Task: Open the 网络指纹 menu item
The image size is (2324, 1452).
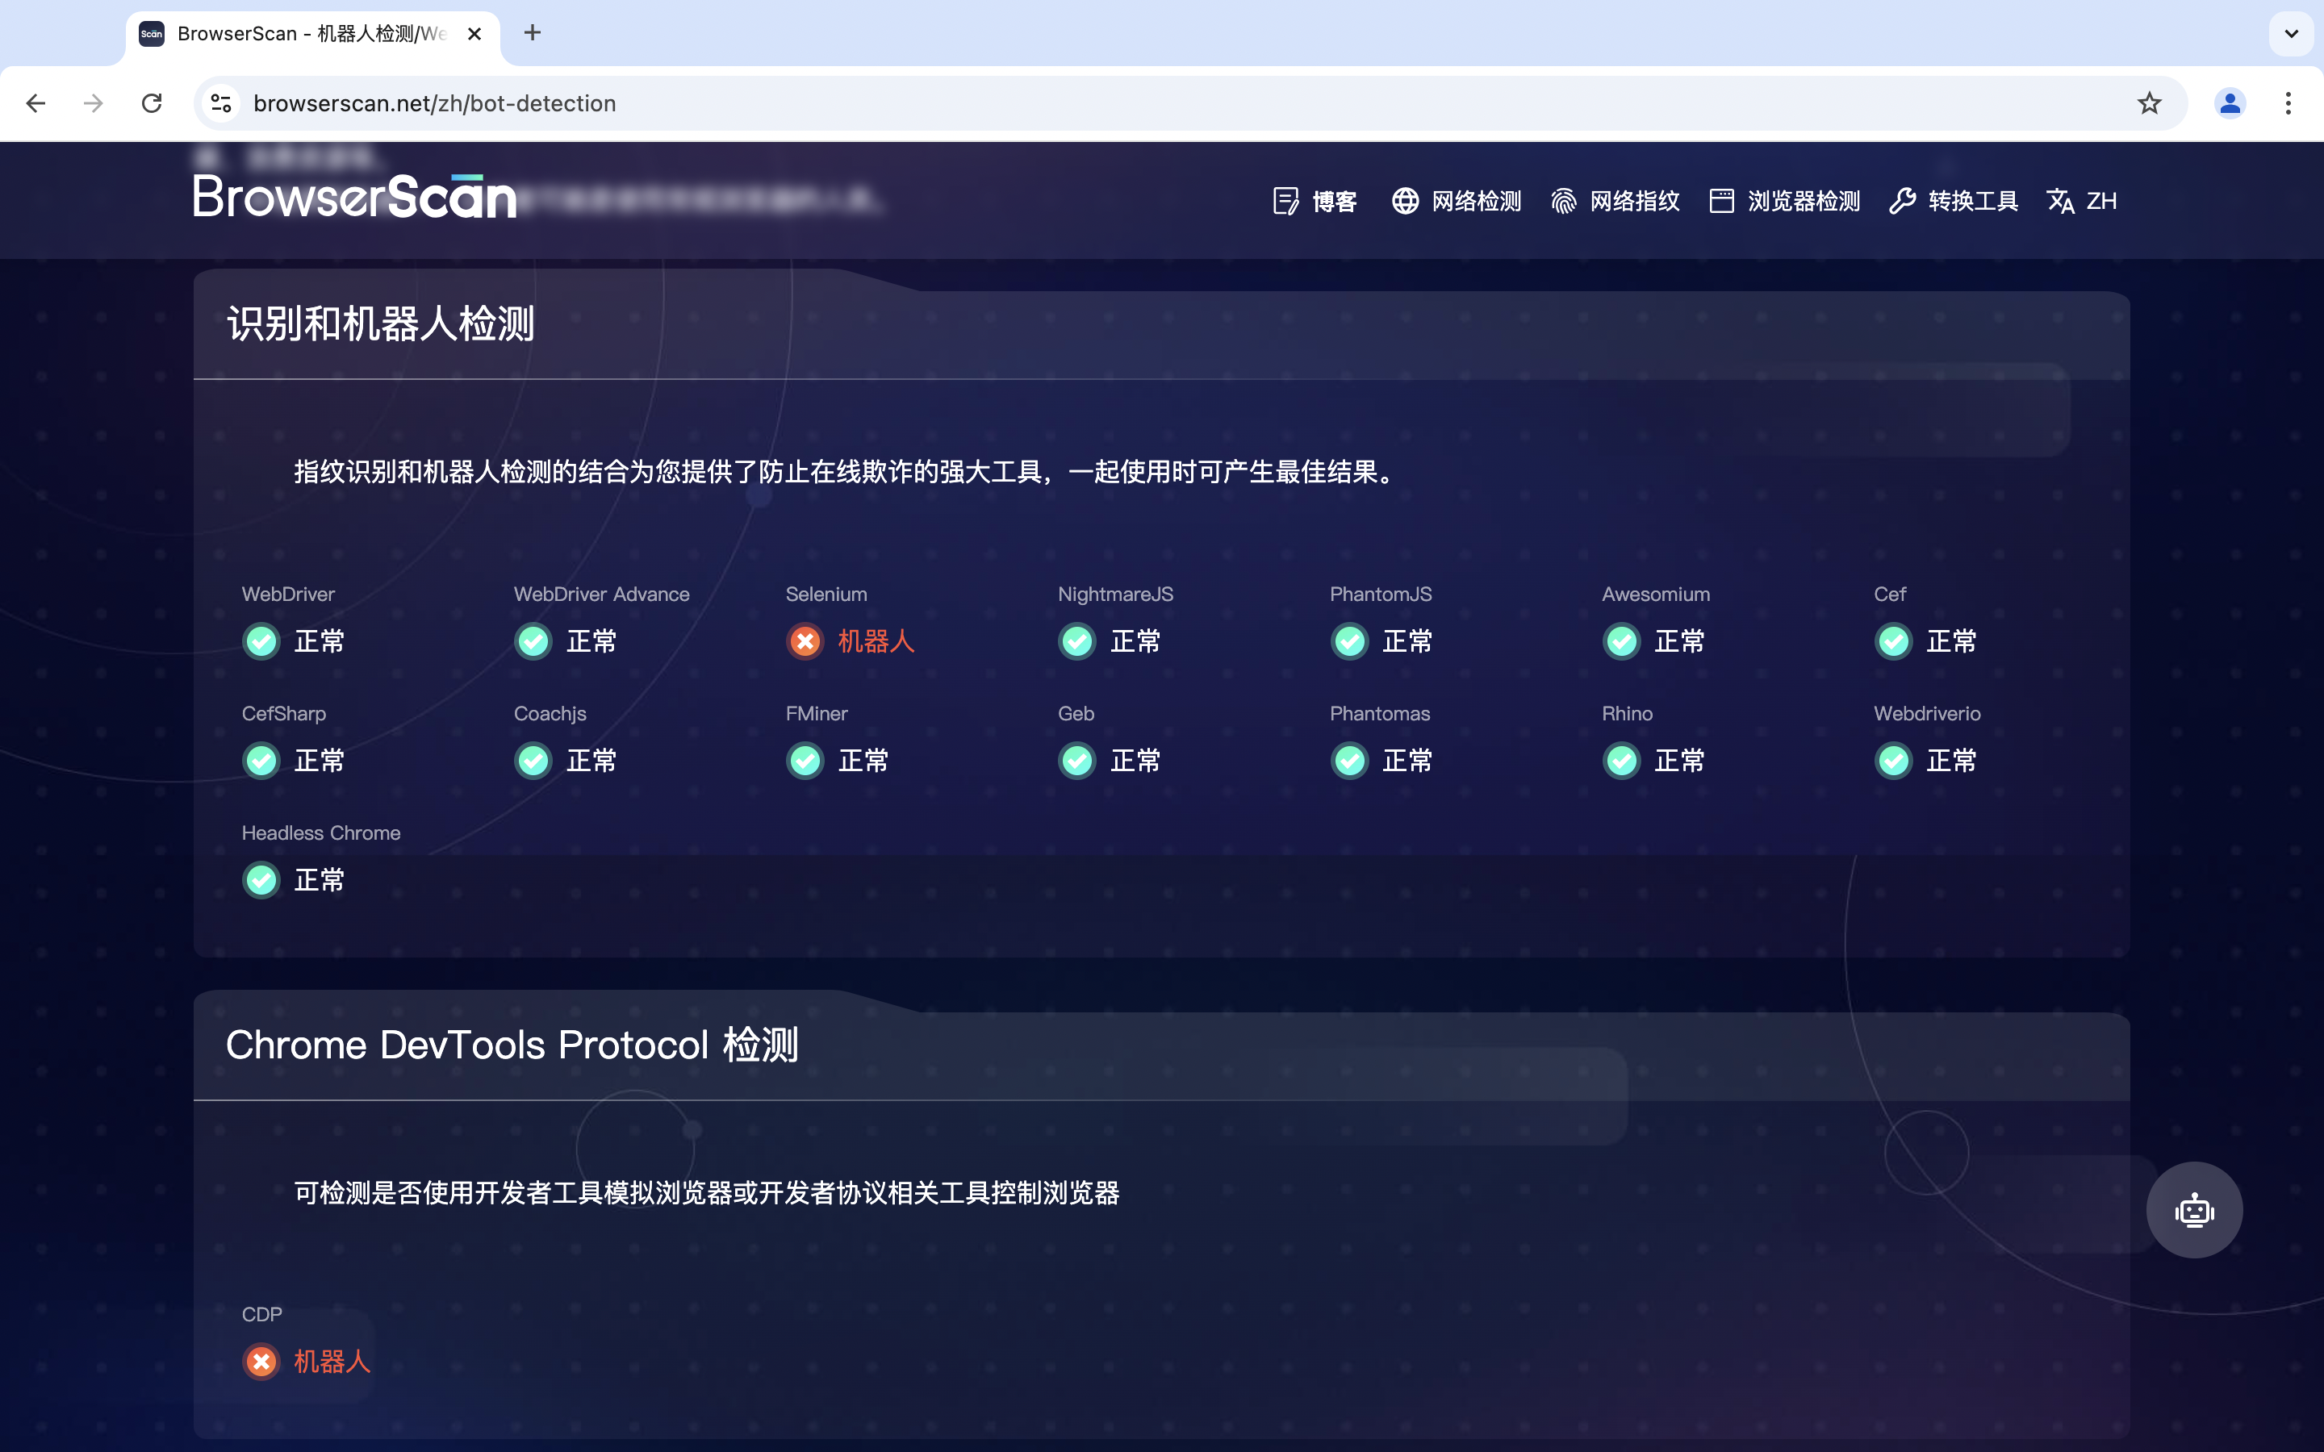Action: pos(1616,201)
